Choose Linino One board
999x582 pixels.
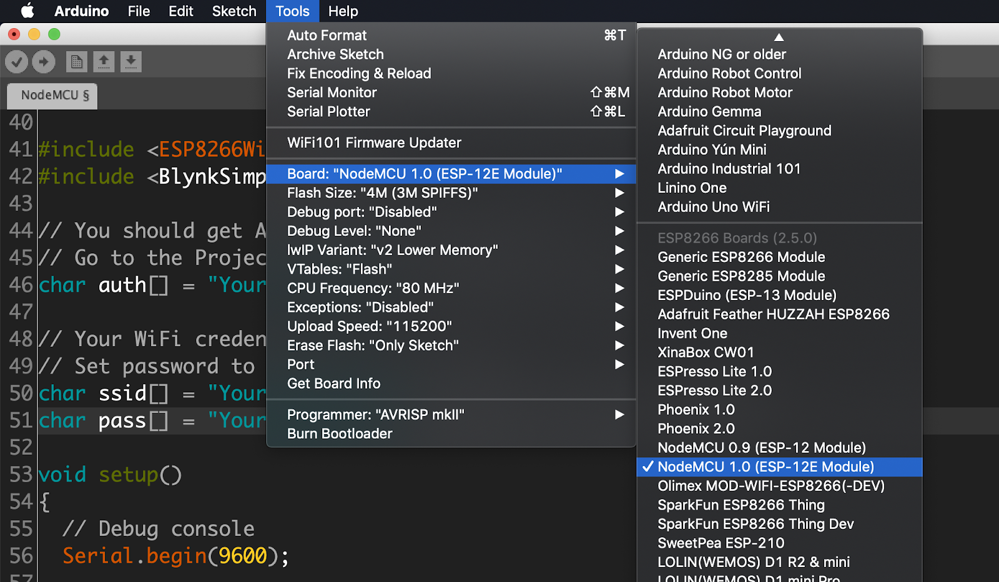click(779, 188)
